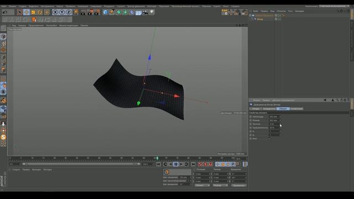Toggle Y axis lock
The image size is (354, 199).
(62, 12)
